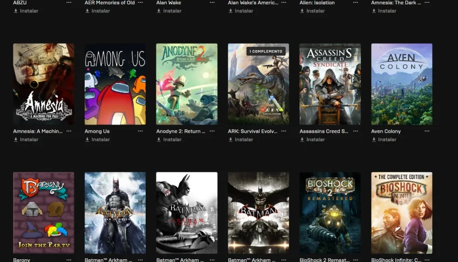Image resolution: width=458 pixels, height=262 pixels.
Task: Open the options menu for BioShock Infinite
Action: 427,260
